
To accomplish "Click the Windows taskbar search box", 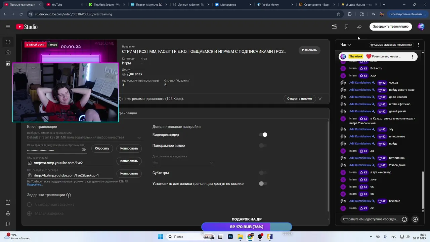I will [191, 237].
